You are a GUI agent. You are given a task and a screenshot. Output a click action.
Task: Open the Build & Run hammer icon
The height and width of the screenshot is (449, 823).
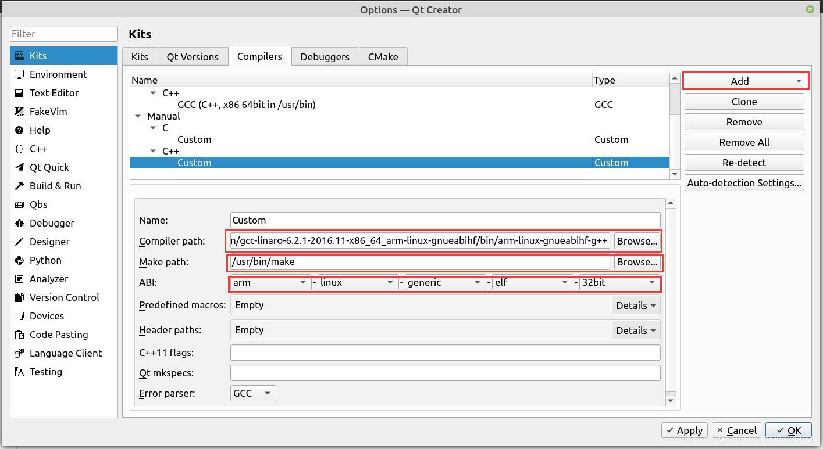click(19, 186)
